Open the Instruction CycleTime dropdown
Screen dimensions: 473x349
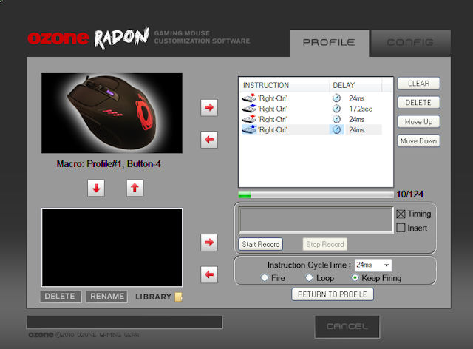386,265
